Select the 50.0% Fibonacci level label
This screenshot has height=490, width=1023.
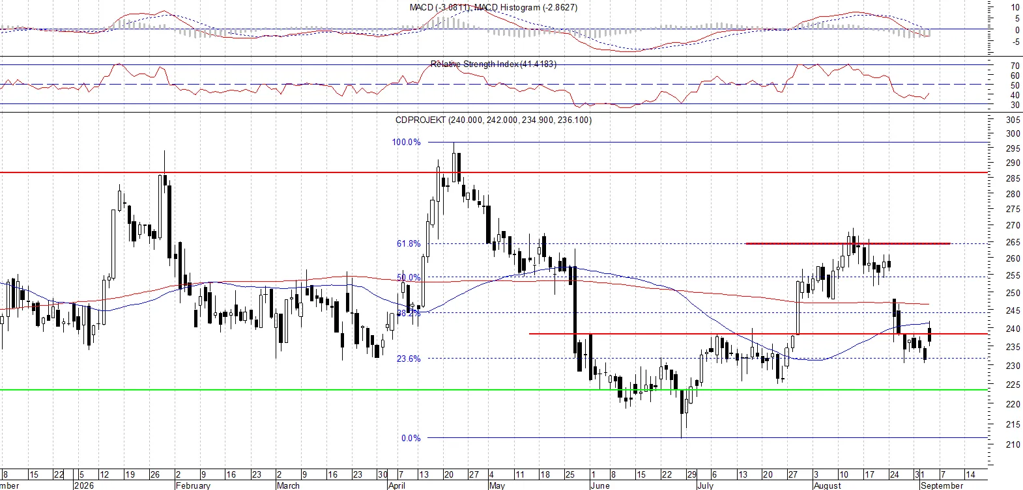pos(409,277)
